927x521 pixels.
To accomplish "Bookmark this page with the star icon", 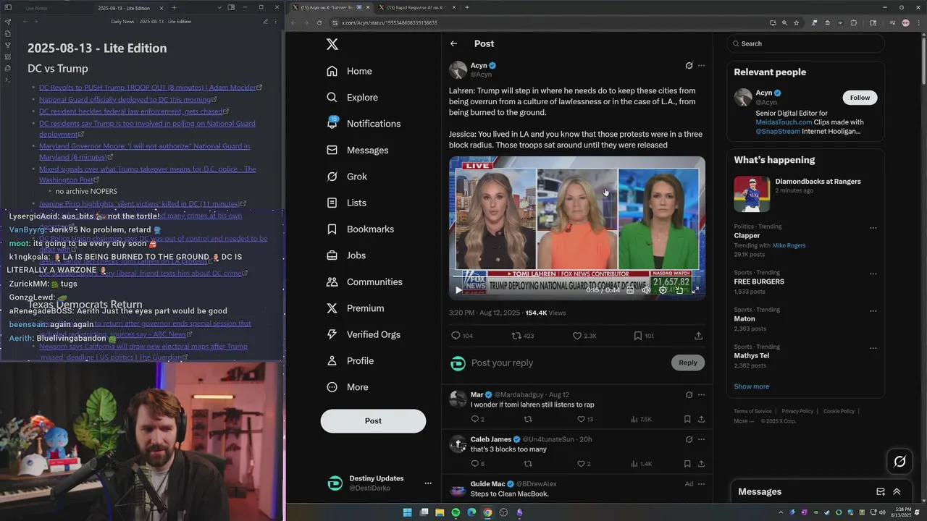I will pos(796,22).
